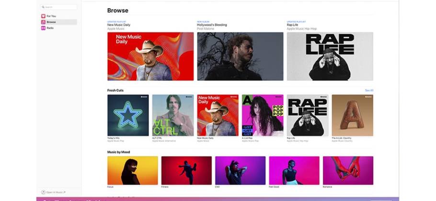Select Browse label in sidebar
This screenshot has height=201, width=436.
pyautogui.click(x=51, y=22)
